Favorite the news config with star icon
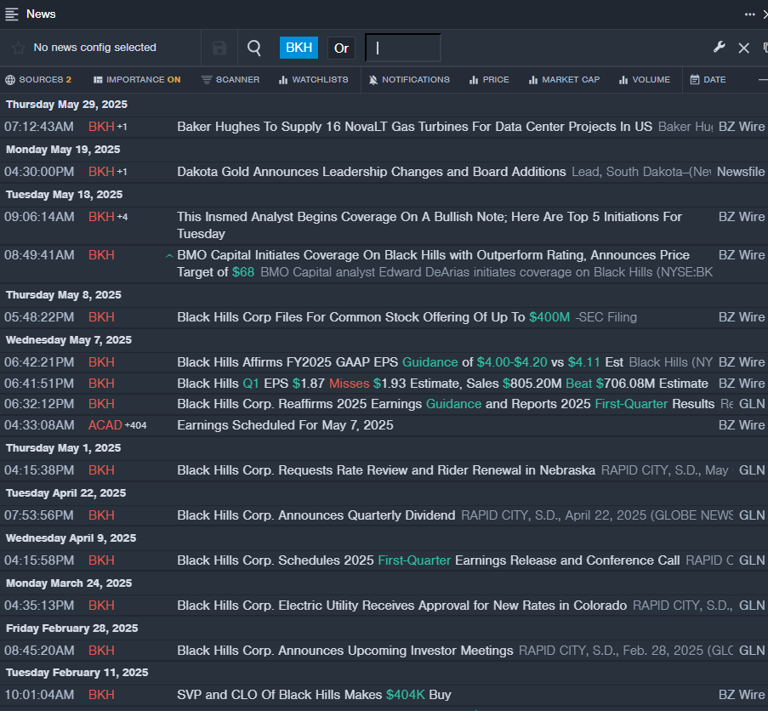This screenshot has height=711, width=768. 19,48
